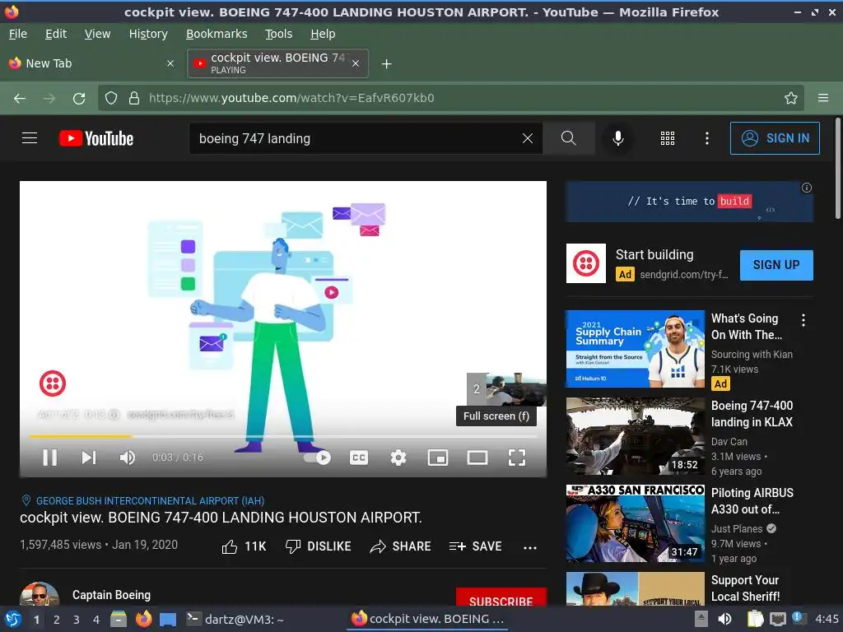The width and height of the screenshot is (843, 632).
Task: Go back to previous page
Action: click(x=20, y=99)
